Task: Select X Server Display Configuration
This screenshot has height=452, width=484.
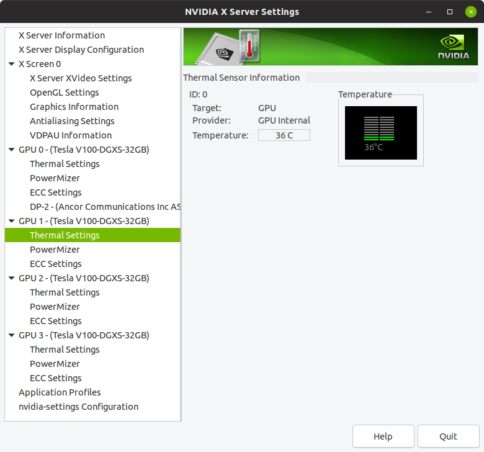Action: click(x=81, y=50)
